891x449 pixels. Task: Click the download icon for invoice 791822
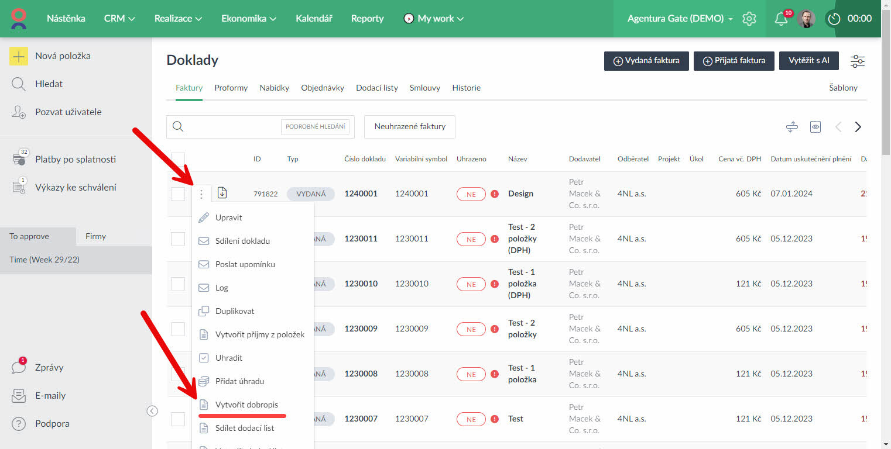[222, 193]
